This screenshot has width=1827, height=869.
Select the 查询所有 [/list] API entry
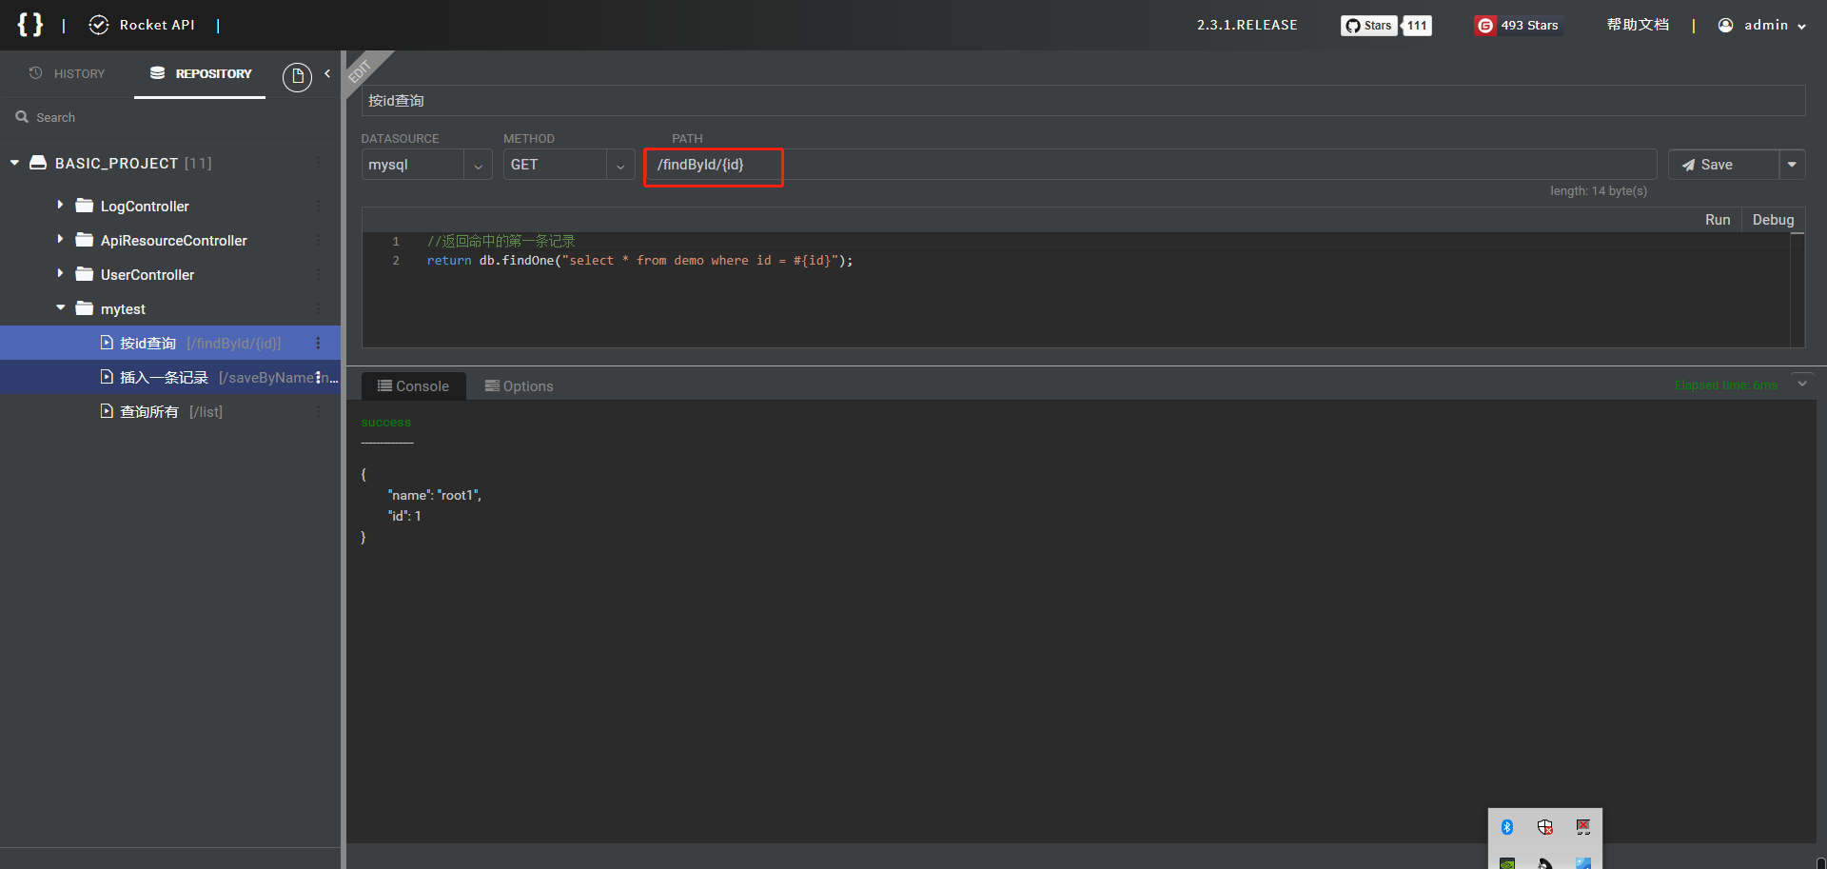coord(170,411)
